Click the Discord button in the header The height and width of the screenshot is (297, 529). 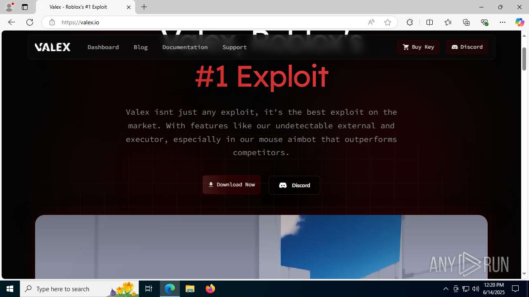tap(467, 47)
